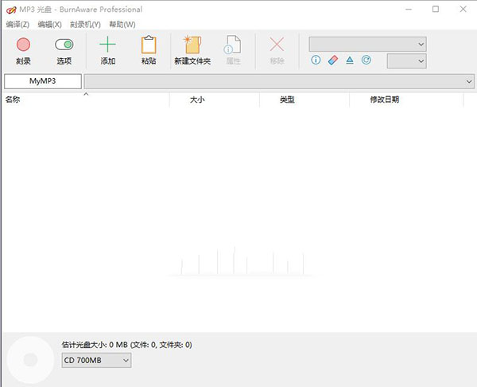The width and height of the screenshot is (477, 387).
Task: Maximize the BurnAware window
Action: [436, 9]
